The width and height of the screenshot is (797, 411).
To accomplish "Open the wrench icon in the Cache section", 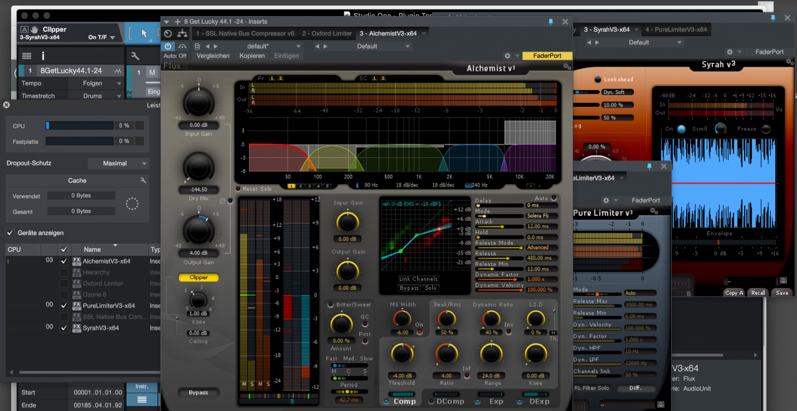I will point(143,180).
